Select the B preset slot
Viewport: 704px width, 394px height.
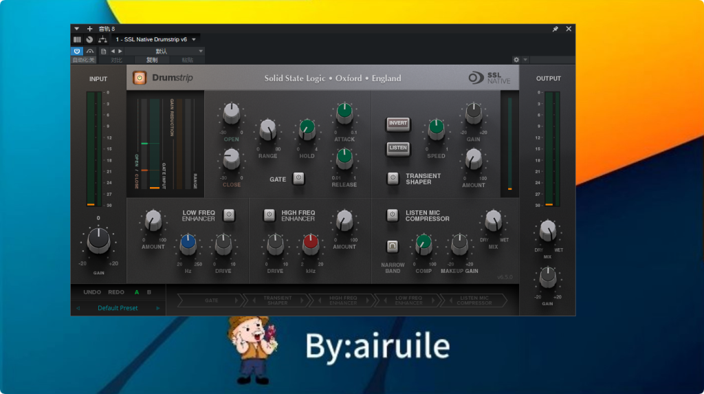149,292
